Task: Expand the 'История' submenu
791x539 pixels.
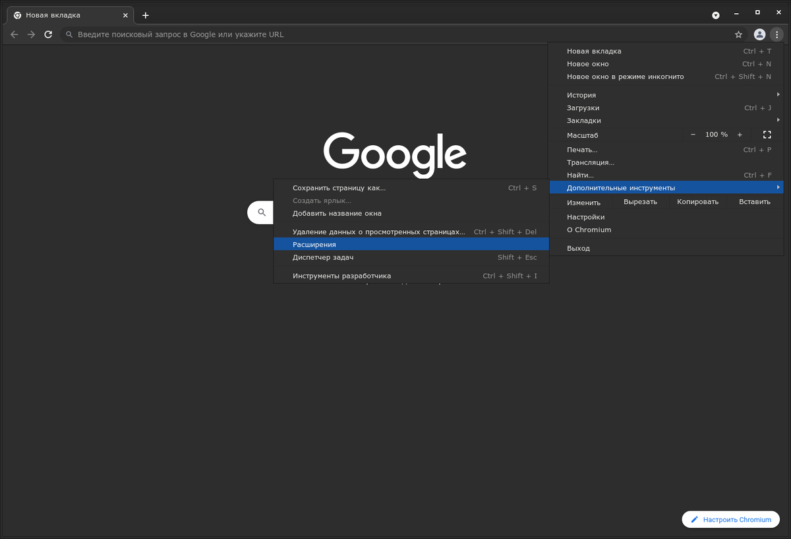Action: 666,95
